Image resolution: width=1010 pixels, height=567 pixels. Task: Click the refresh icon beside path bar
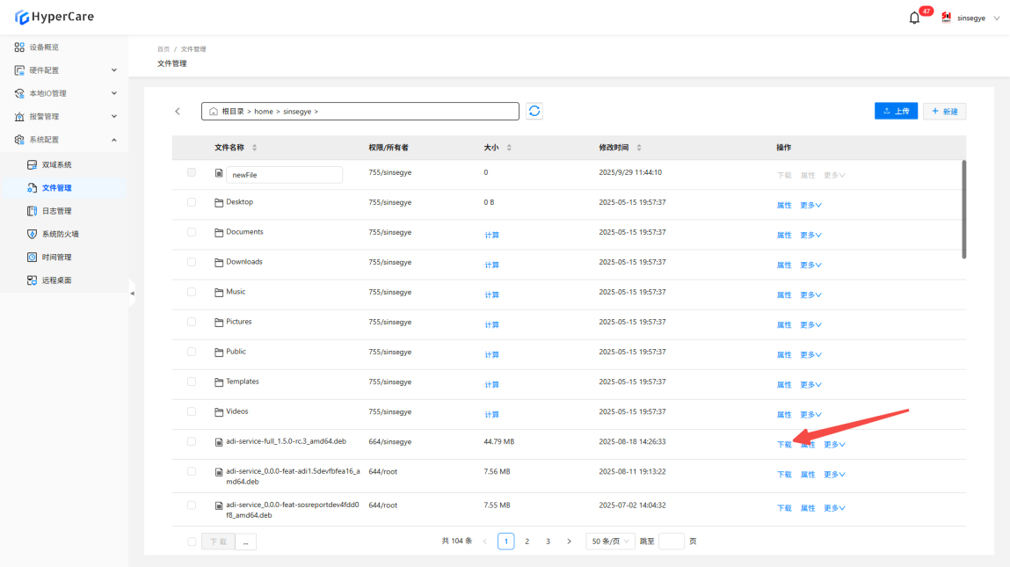[534, 111]
